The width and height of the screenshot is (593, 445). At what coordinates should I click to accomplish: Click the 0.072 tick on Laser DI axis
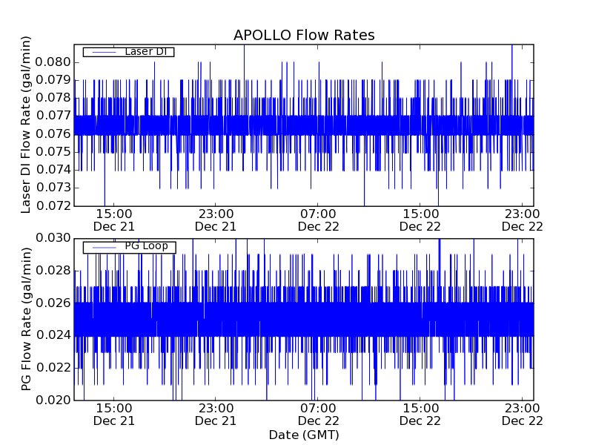pos(56,205)
